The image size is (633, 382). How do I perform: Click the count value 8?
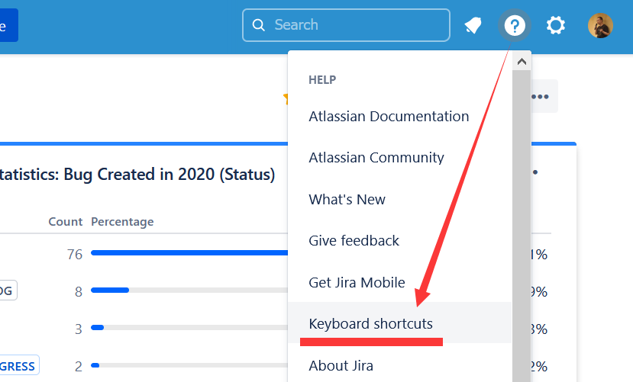(79, 292)
